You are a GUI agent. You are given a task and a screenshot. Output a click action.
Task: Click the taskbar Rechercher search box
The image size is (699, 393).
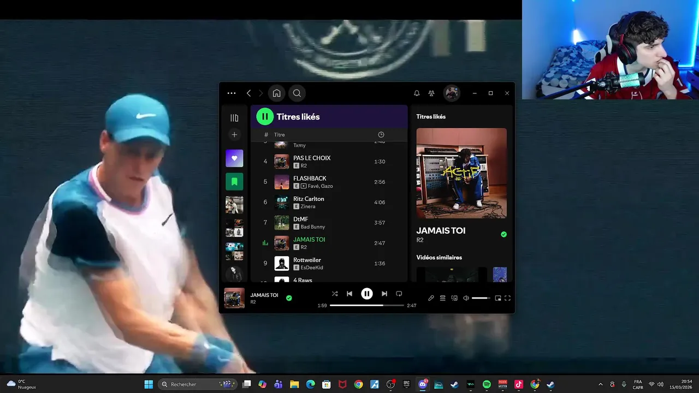199,384
